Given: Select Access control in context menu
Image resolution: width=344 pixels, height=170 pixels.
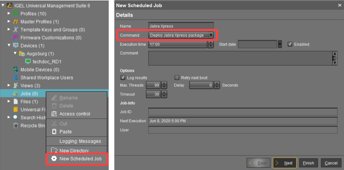Looking at the screenshot, I should 75,114.
